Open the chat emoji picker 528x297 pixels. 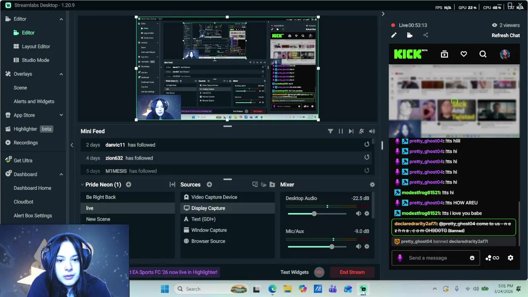[472, 258]
